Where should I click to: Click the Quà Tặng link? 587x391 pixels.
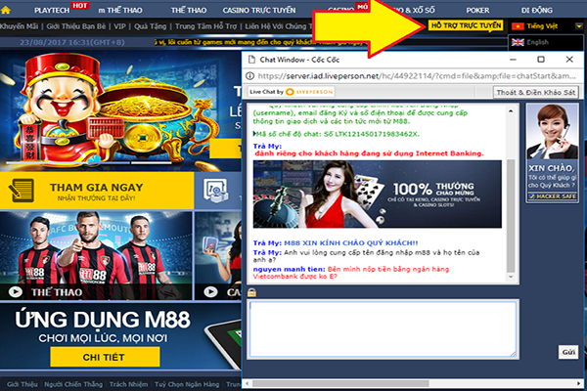tap(150, 26)
